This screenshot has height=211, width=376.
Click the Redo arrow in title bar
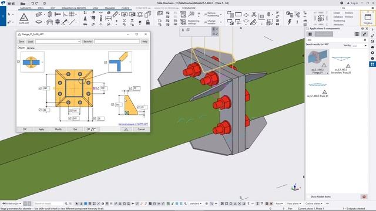[x=36, y=4]
